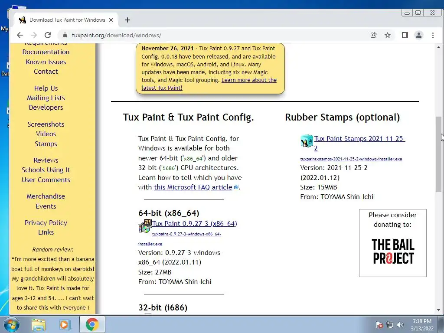Viewport: 444px width, 333px height.
Task: Open Merchandise sidebar link
Action: tap(46, 196)
